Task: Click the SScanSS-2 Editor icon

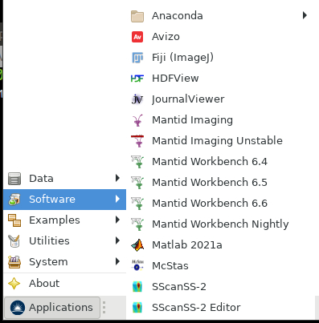Action: tap(137, 308)
